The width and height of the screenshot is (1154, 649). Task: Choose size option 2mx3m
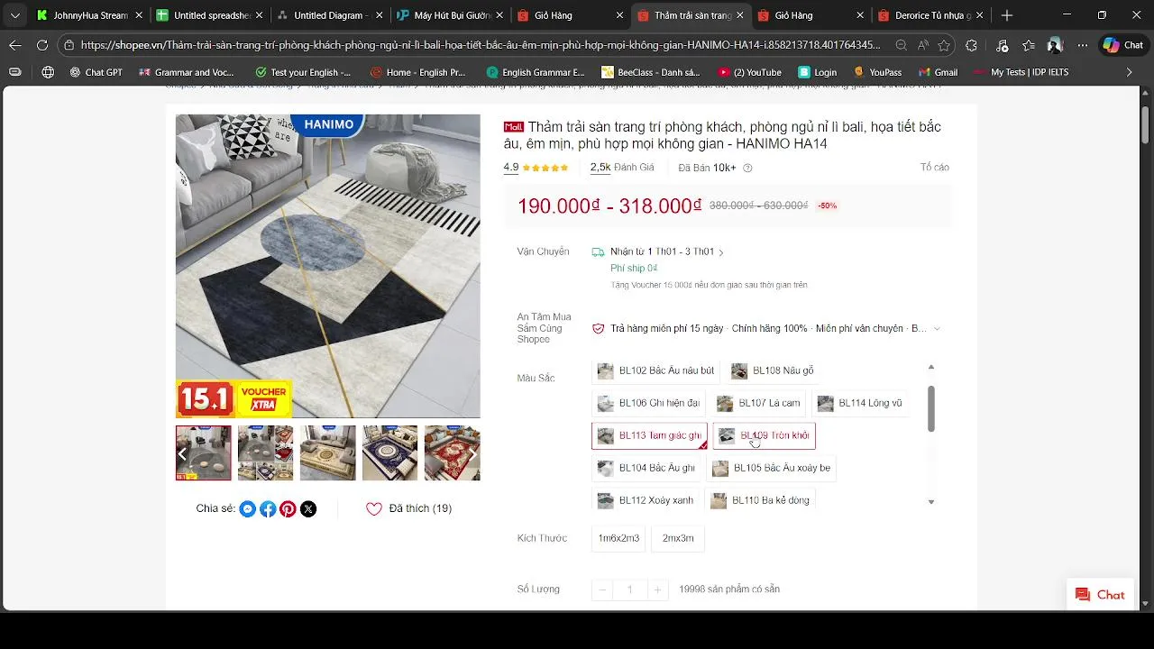(x=678, y=538)
